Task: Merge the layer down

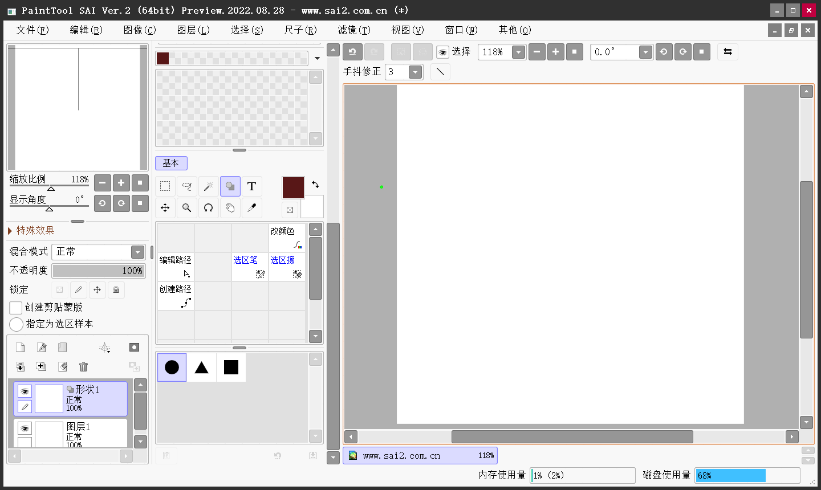Action: coord(20,367)
